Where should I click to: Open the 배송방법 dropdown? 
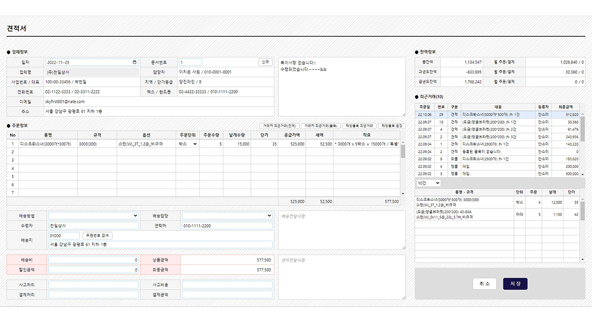tap(93, 216)
